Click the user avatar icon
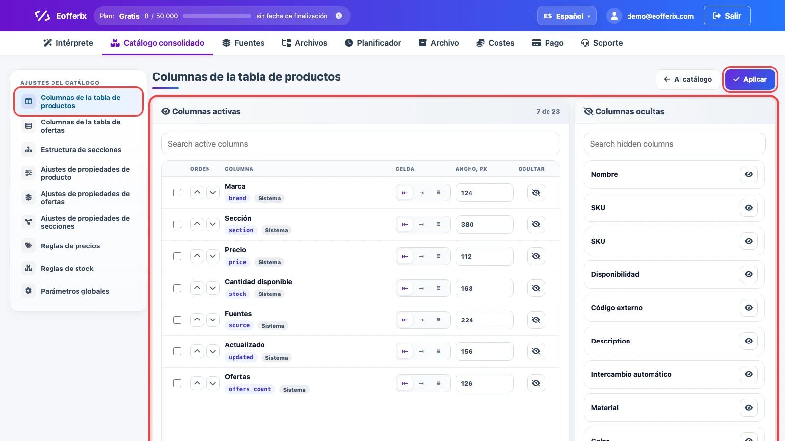Screen dimensions: 785x441 [614, 16]
